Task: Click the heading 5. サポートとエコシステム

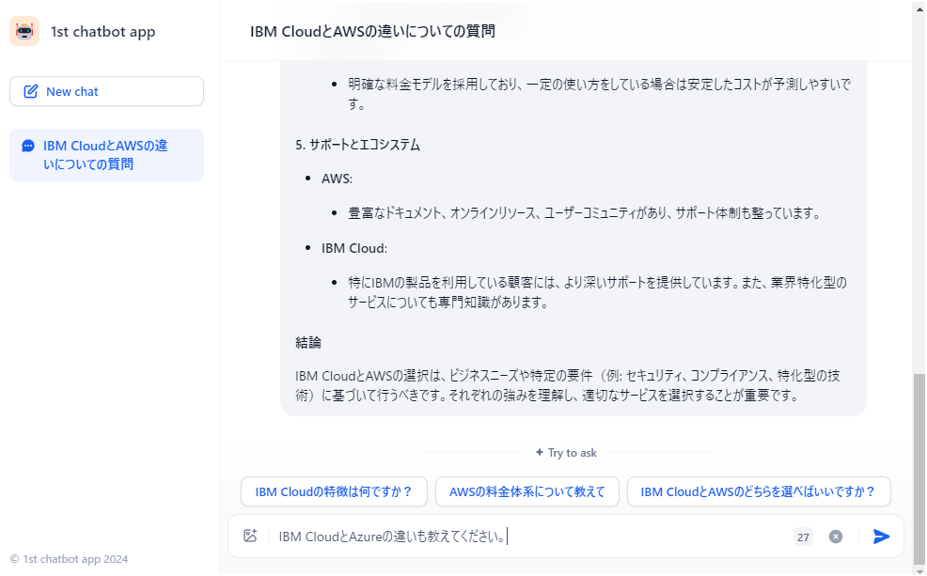Action: click(x=357, y=145)
